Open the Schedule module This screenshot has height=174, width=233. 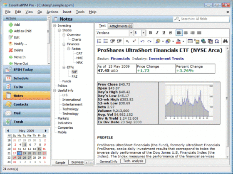(27, 78)
